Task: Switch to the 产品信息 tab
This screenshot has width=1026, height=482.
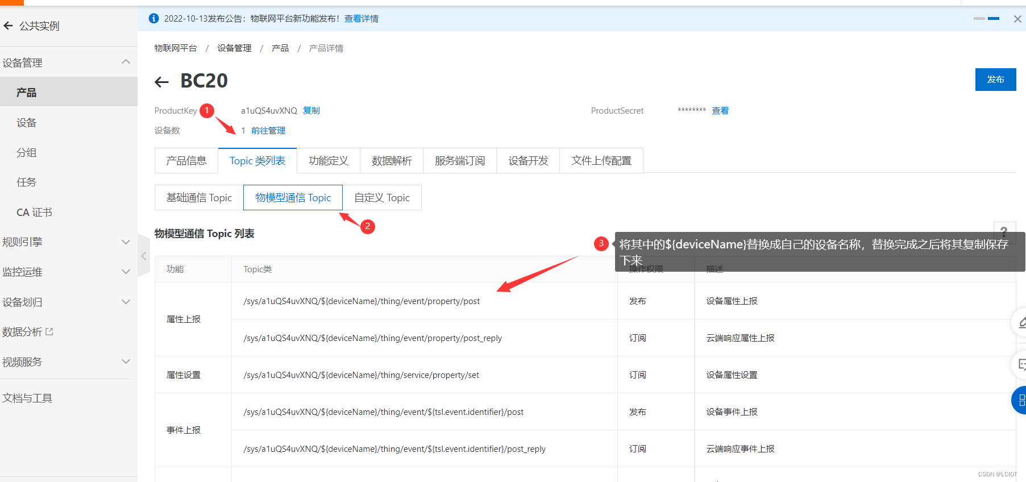Action: 186,161
